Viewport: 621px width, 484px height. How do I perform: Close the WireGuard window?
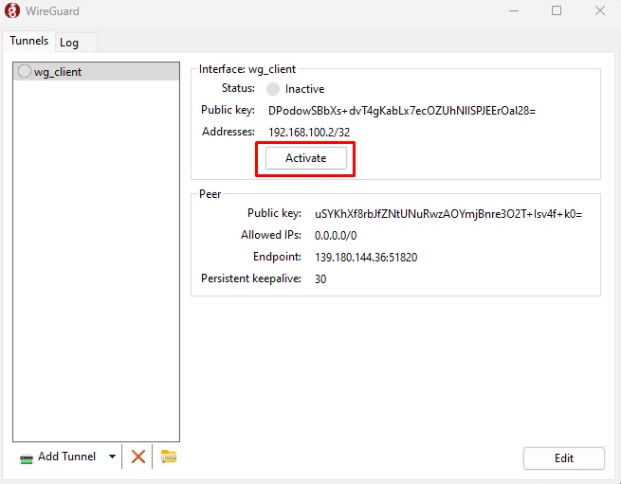(600, 10)
